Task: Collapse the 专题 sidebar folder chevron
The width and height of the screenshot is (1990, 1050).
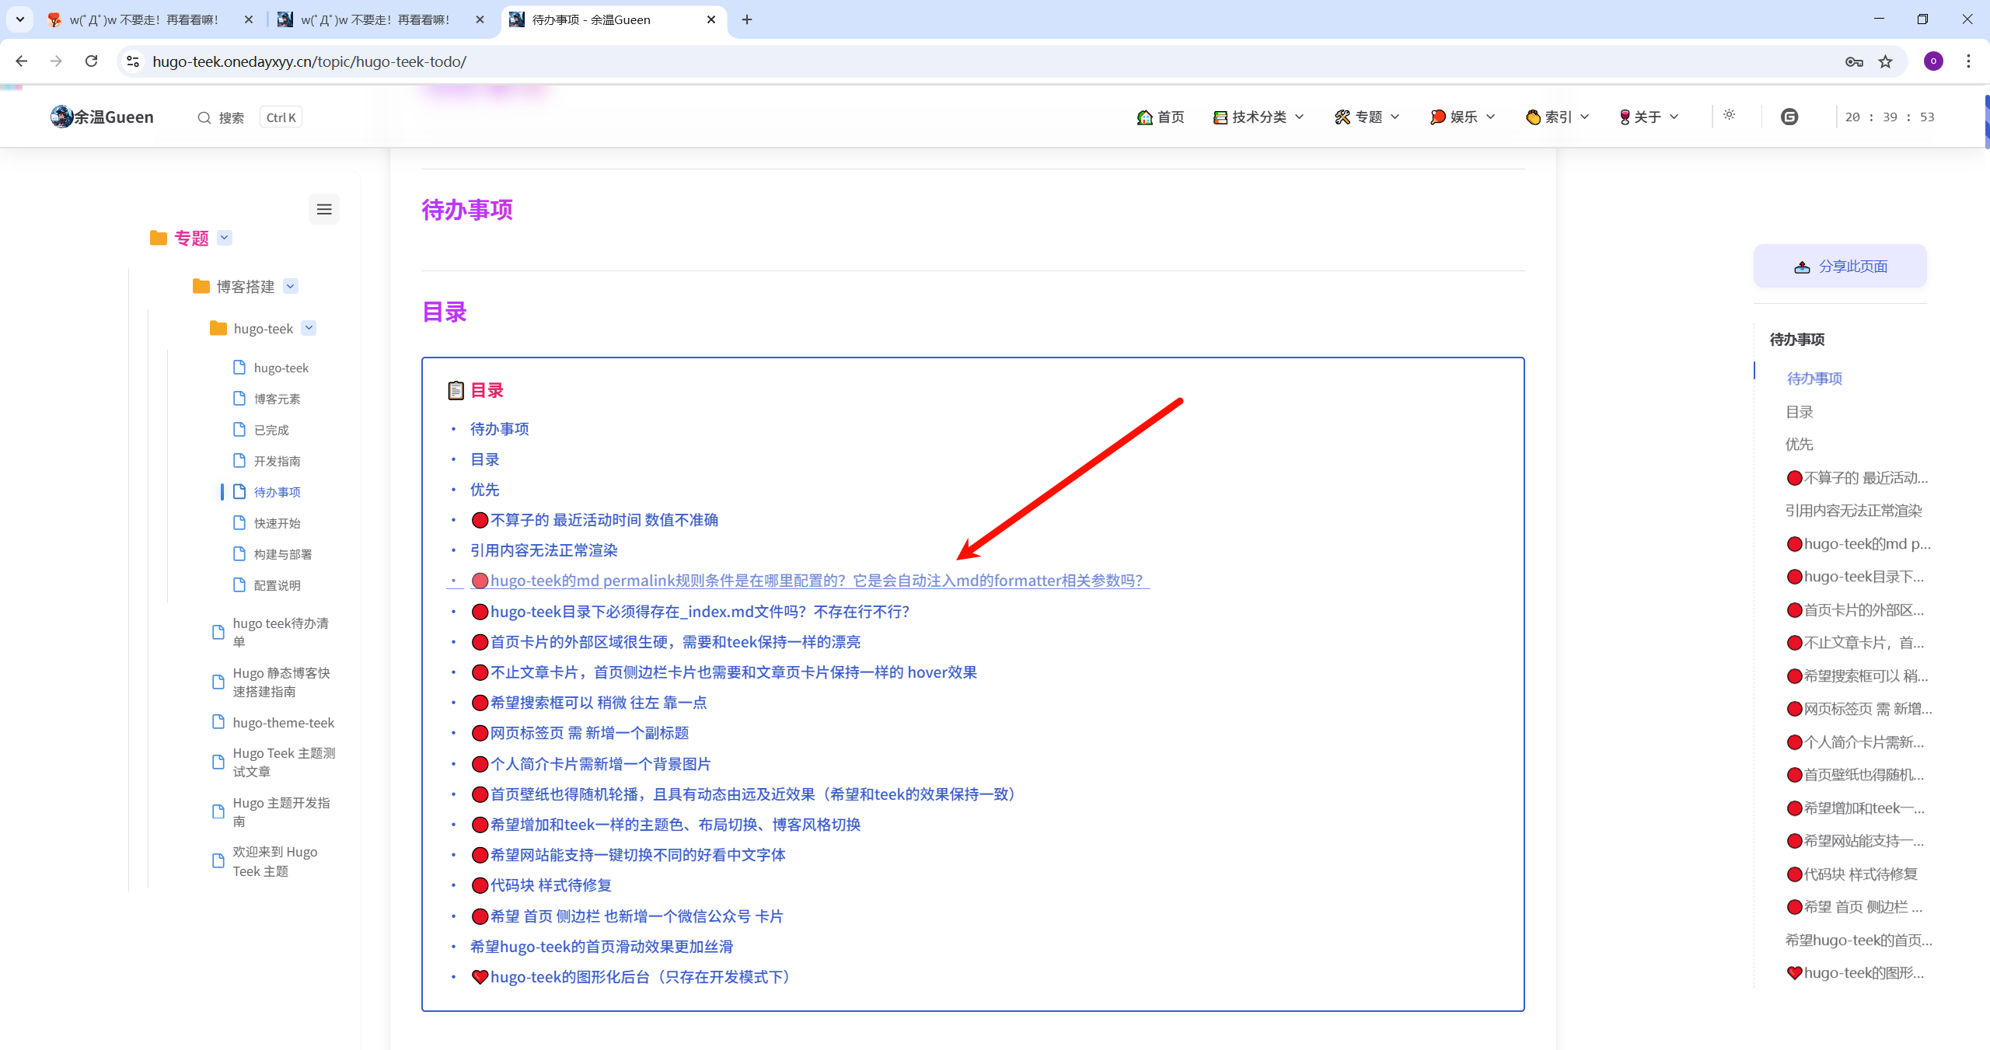Action: 225,238
